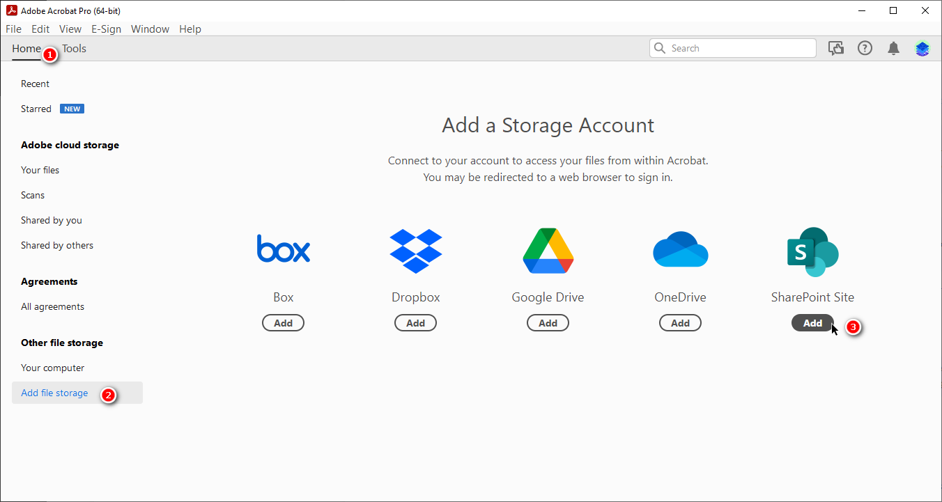This screenshot has height=502, width=942.
Task: Open the View menu
Action: (x=70, y=29)
